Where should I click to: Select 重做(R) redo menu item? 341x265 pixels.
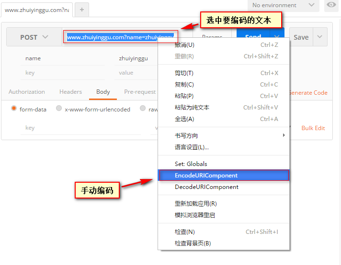(224, 56)
